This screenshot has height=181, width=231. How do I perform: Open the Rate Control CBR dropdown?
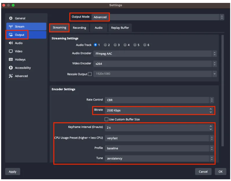click(159, 100)
